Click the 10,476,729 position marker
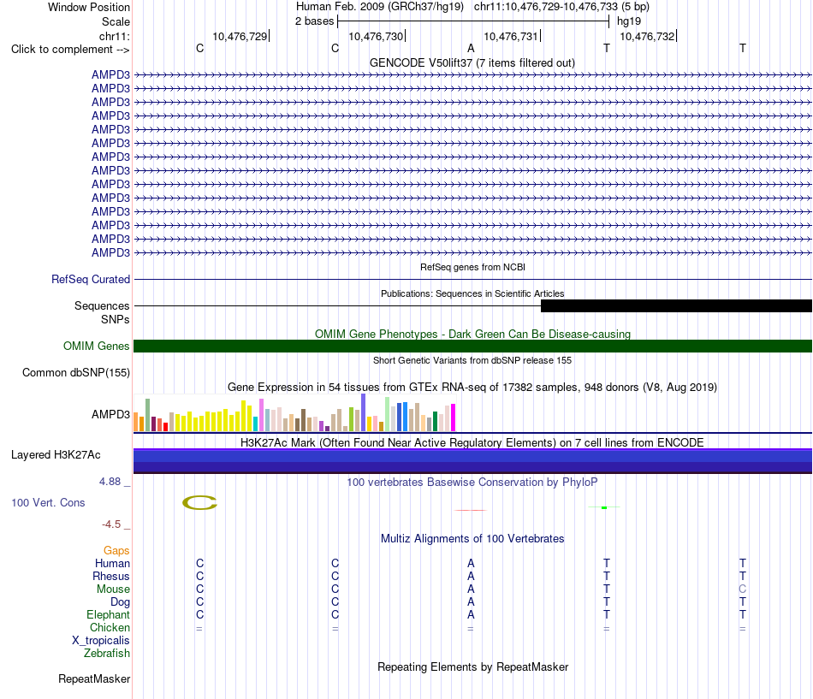The image size is (813, 699). tap(241, 36)
